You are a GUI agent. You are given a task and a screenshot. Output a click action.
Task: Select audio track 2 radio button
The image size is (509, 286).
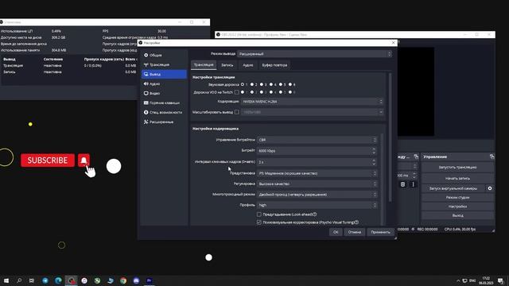click(252, 84)
